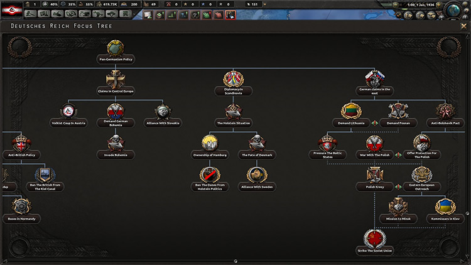Screen dimensions: 471x265
Task: Open the Logistics menu button
Action: [125, 14]
